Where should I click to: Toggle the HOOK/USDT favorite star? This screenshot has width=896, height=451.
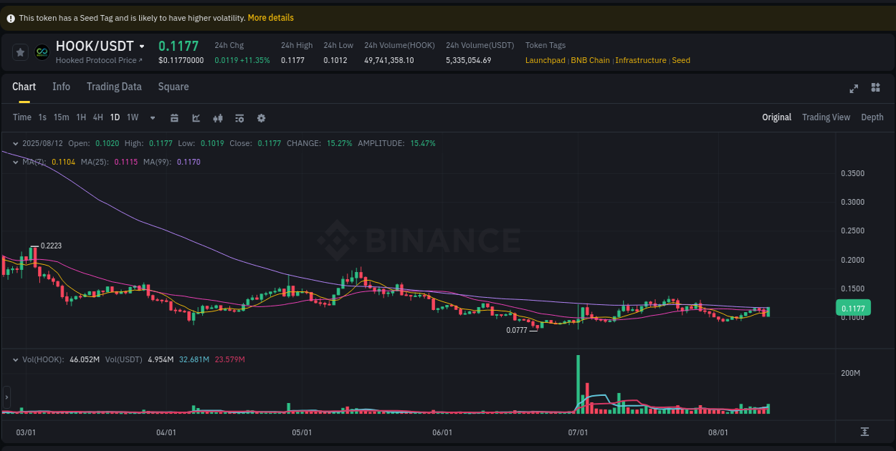[20, 52]
